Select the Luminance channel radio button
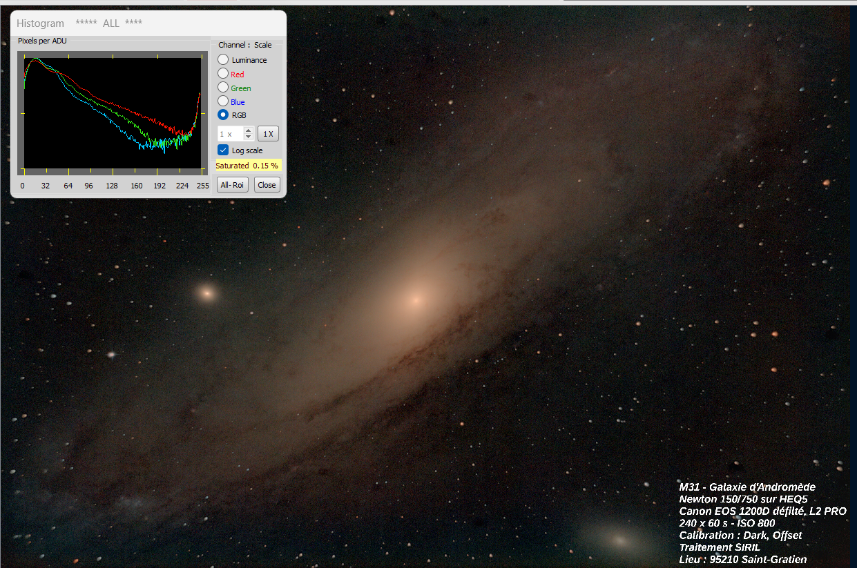The height and width of the screenshot is (568, 857). pos(223,60)
